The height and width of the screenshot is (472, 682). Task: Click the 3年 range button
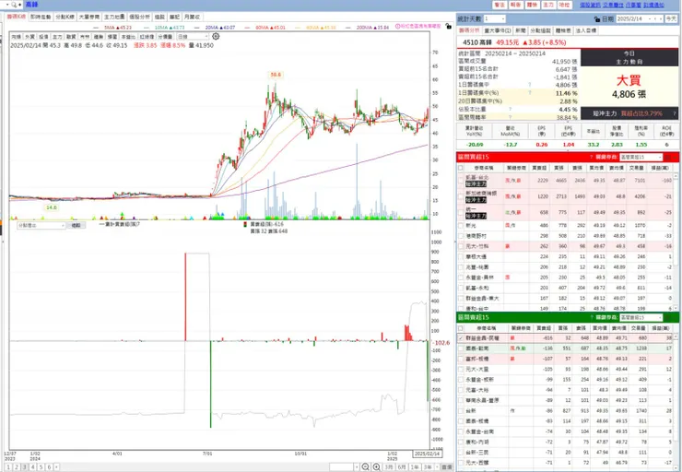tap(428, 466)
